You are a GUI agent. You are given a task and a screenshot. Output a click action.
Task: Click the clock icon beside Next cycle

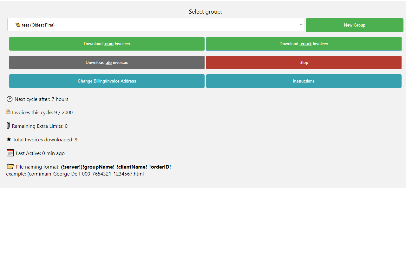[x=10, y=99]
